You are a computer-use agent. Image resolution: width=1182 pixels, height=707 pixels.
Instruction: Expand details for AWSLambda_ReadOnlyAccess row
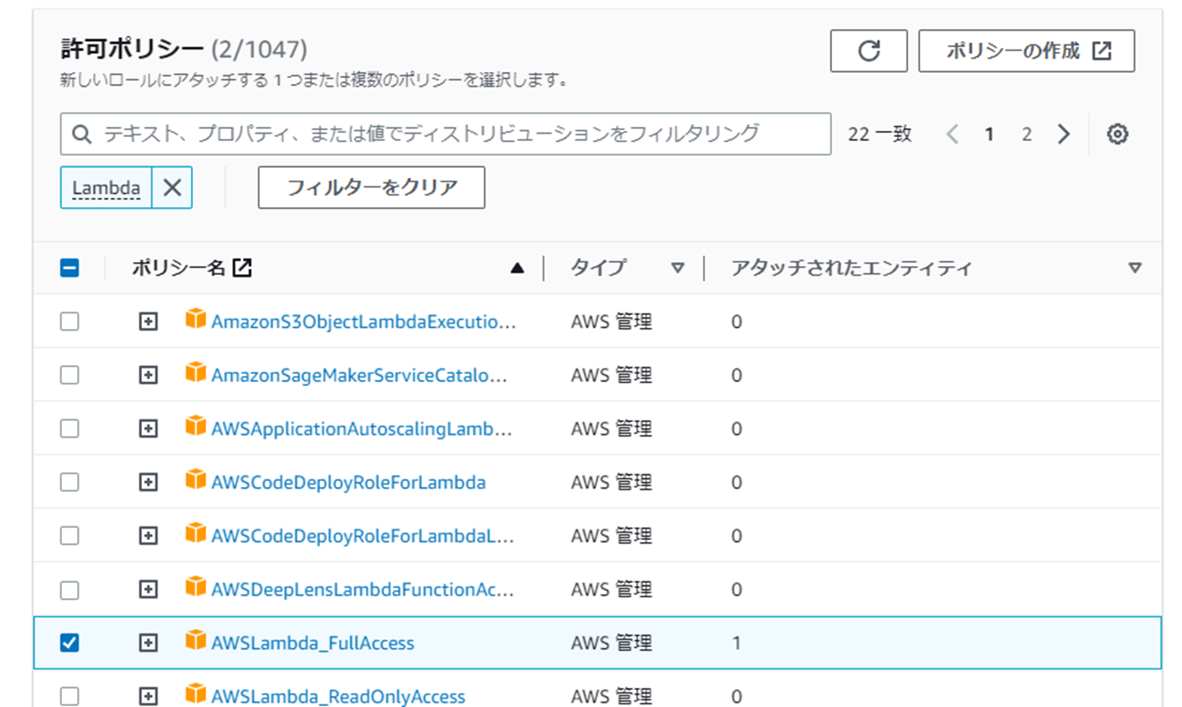click(x=149, y=696)
